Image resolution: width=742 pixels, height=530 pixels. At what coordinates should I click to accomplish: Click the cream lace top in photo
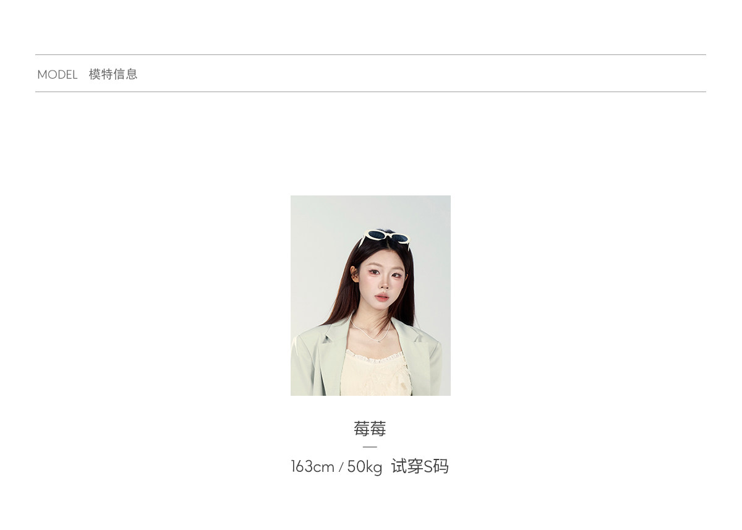(376, 374)
